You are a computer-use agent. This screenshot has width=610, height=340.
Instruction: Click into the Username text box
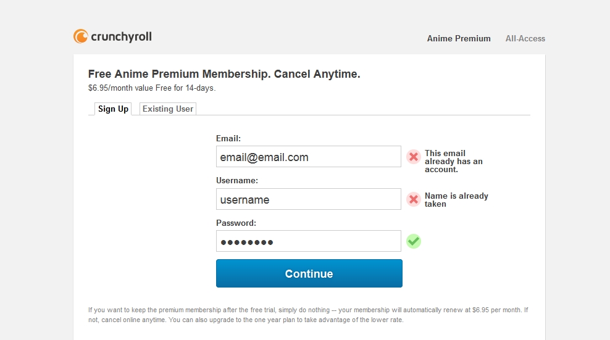(x=309, y=199)
